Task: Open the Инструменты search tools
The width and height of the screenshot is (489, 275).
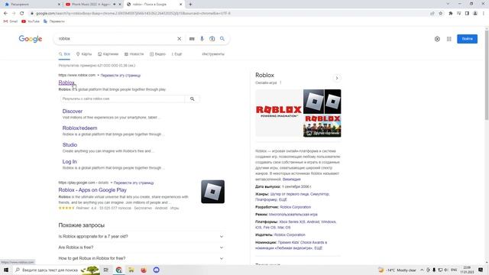Action: [213, 54]
